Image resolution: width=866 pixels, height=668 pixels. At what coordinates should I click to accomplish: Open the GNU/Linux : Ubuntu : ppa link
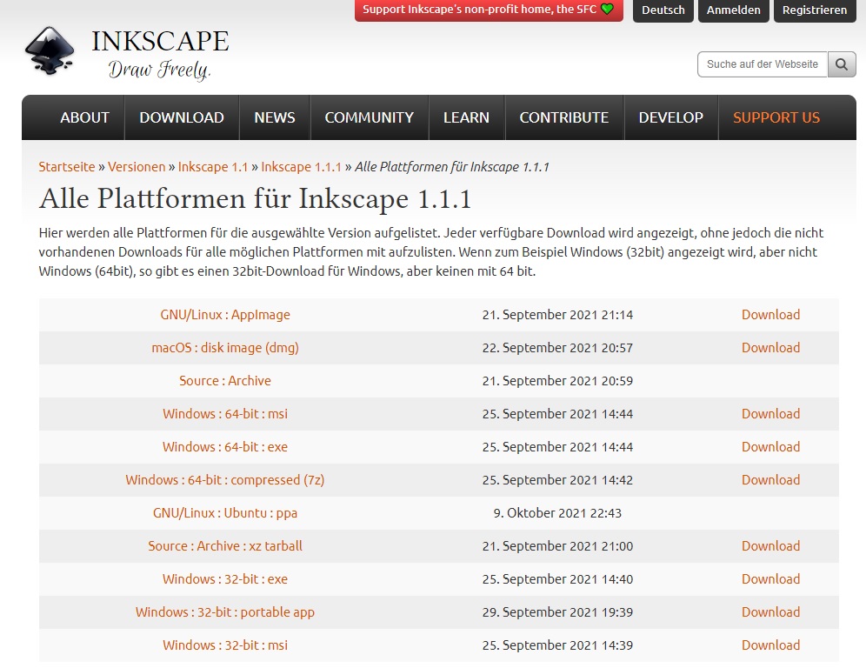click(x=225, y=513)
